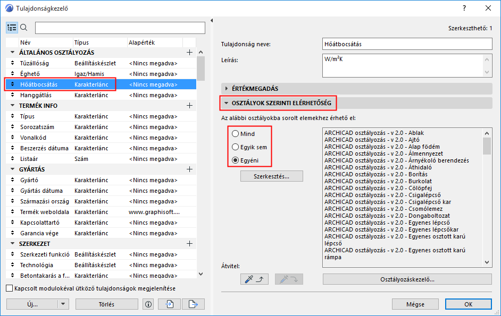Edit the Tulajdonság neve field
This screenshot has width=501, height=316.
[x=407, y=44]
